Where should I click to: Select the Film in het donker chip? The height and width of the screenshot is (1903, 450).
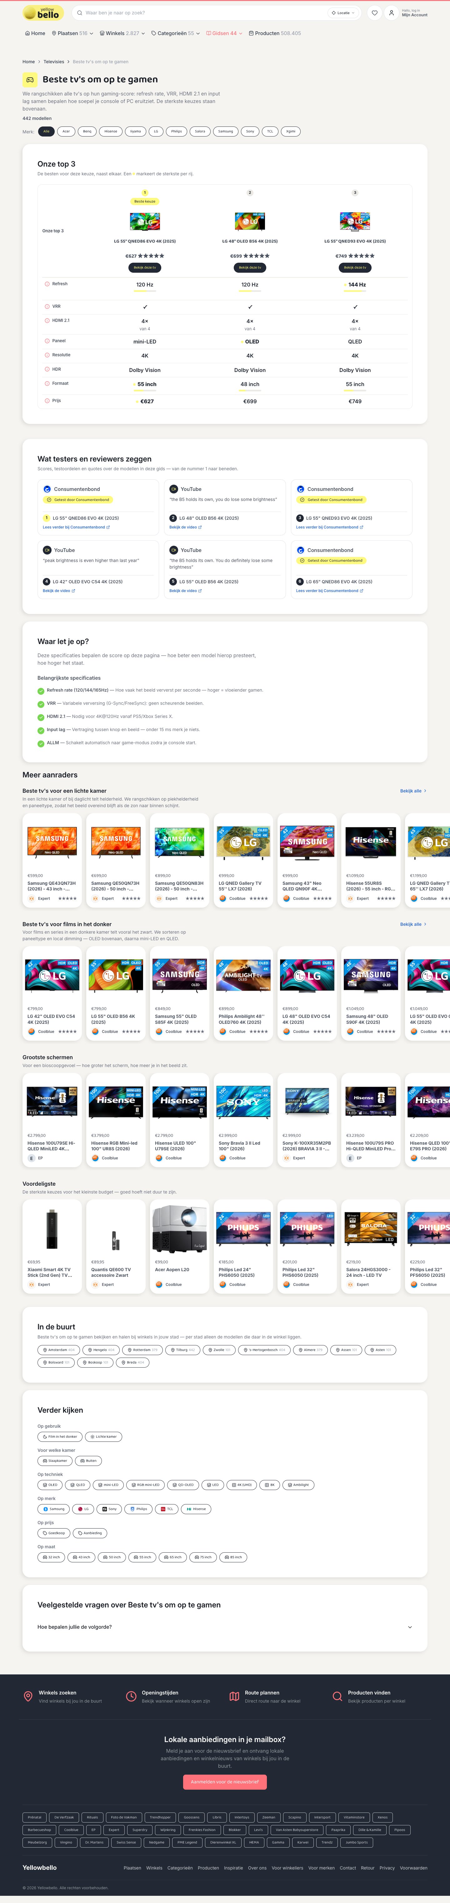[x=60, y=1436]
